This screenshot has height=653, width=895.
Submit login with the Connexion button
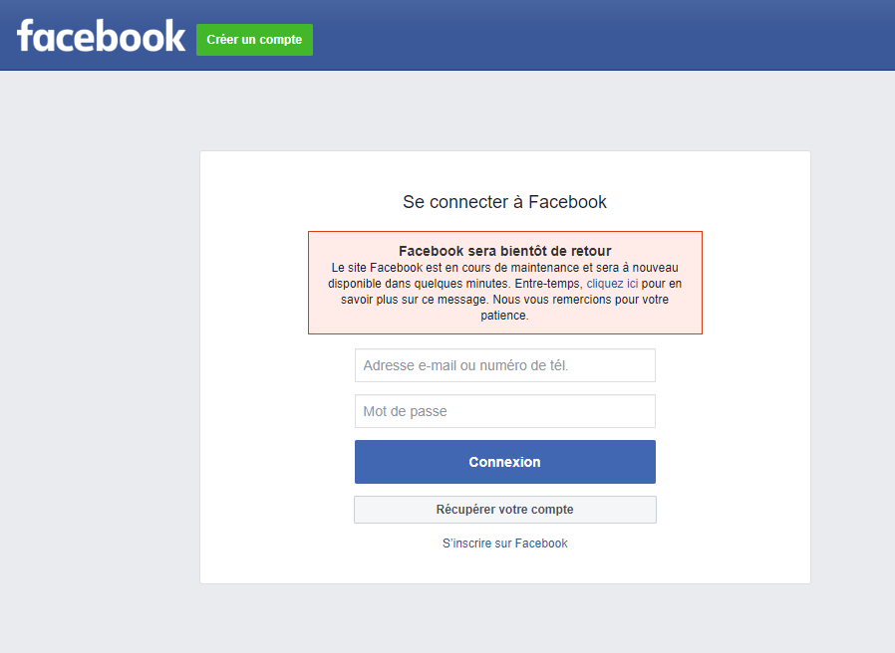tap(505, 462)
